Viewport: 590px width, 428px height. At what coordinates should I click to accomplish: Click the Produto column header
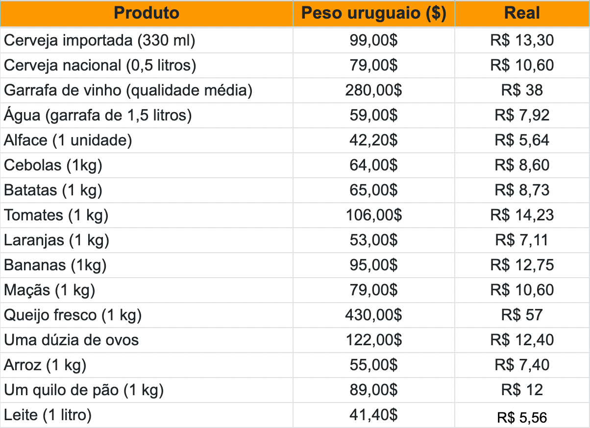pos(147,13)
